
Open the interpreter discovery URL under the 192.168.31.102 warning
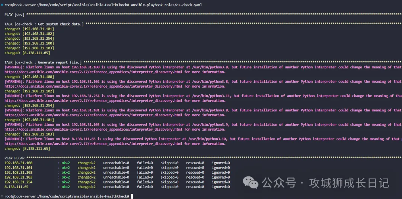coord(93,86)
